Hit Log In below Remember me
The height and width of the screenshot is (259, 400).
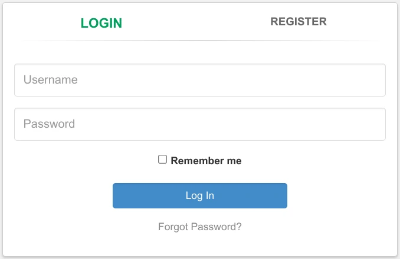pos(199,195)
